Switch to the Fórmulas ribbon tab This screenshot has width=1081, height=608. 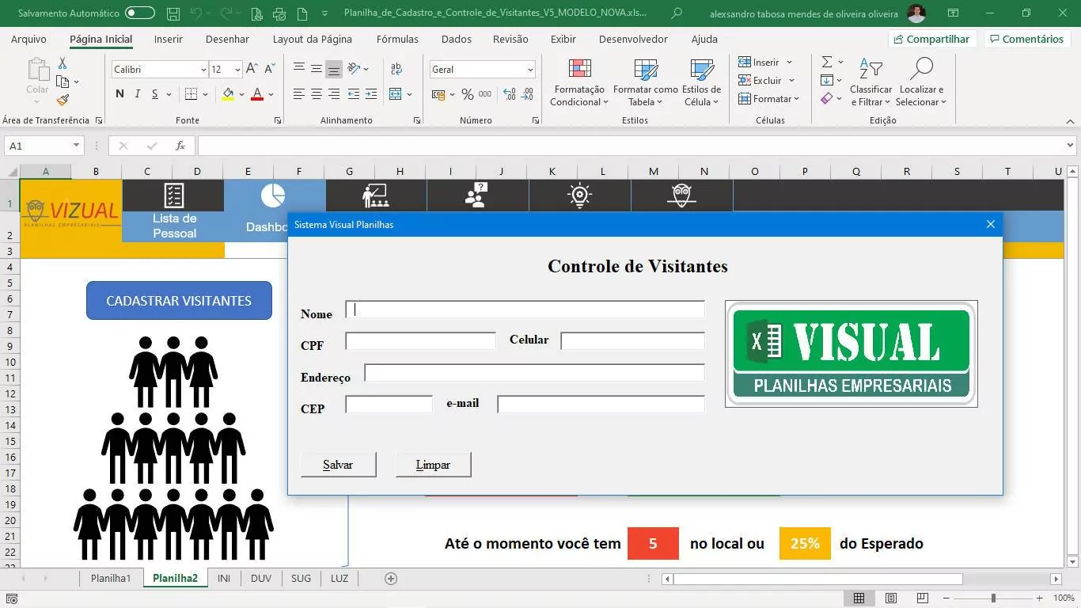coord(397,39)
